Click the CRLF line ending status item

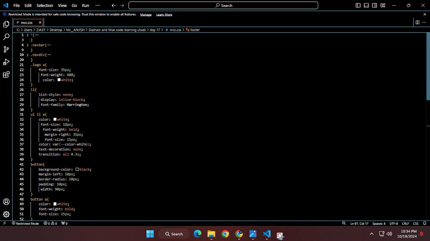coord(406,223)
